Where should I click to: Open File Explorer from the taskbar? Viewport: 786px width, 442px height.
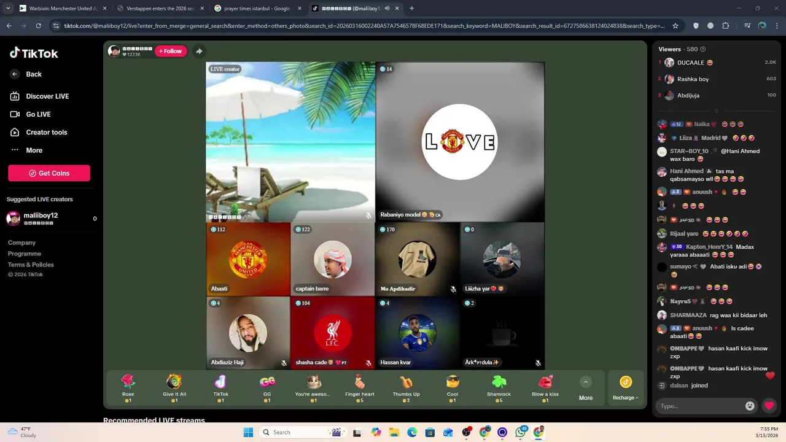coord(394,432)
